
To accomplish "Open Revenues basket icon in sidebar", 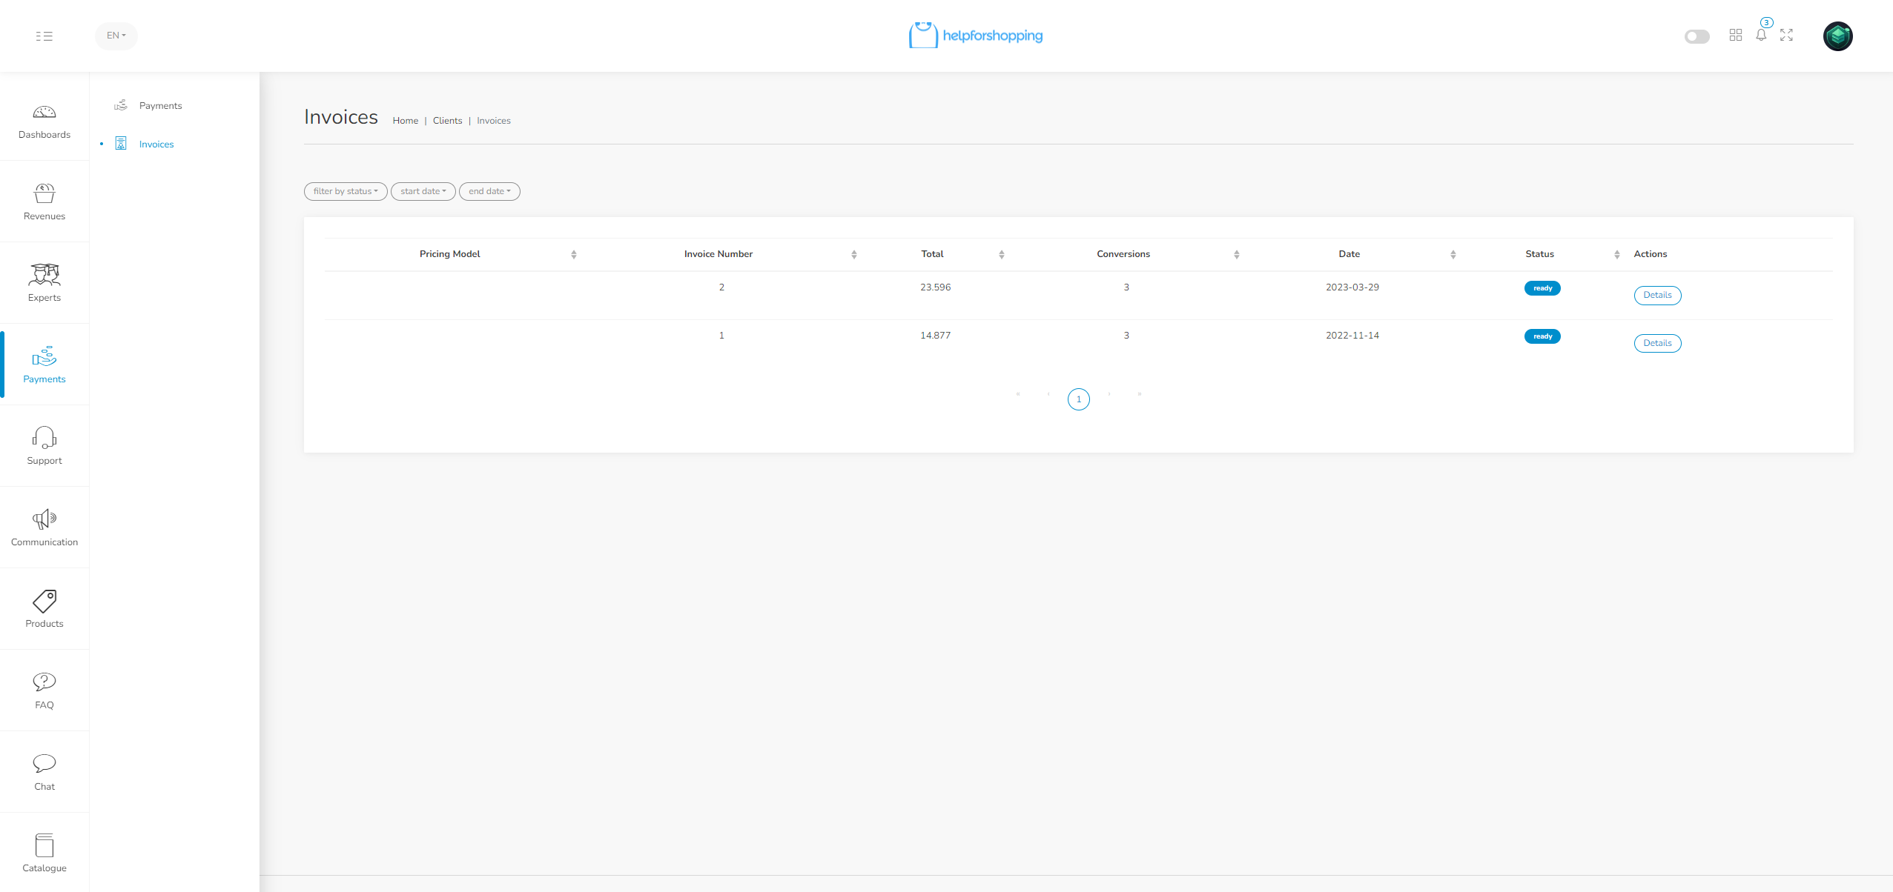I will pyautogui.click(x=44, y=194).
